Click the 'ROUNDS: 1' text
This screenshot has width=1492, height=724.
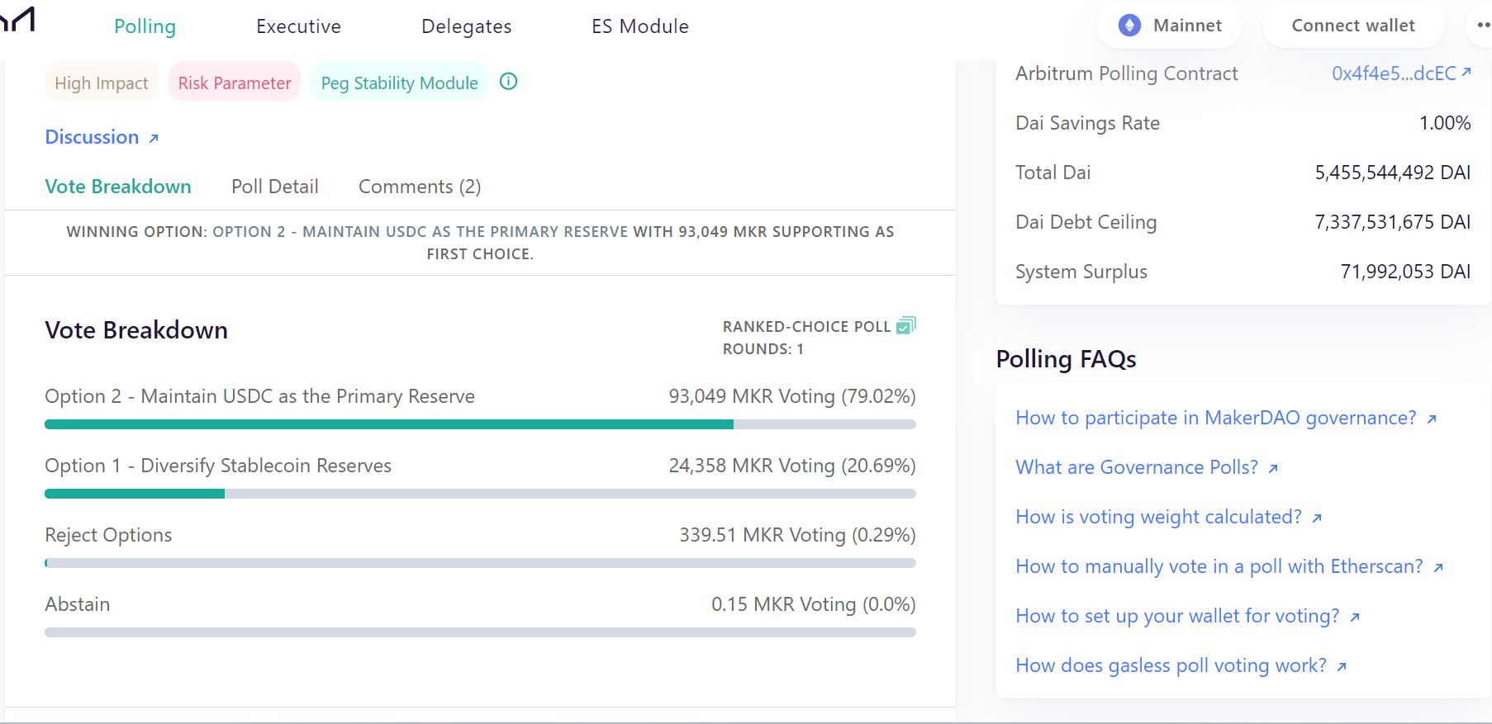(x=763, y=349)
